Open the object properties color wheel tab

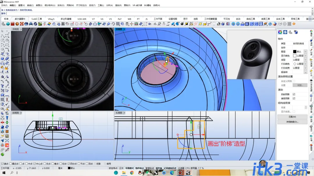point(280,32)
